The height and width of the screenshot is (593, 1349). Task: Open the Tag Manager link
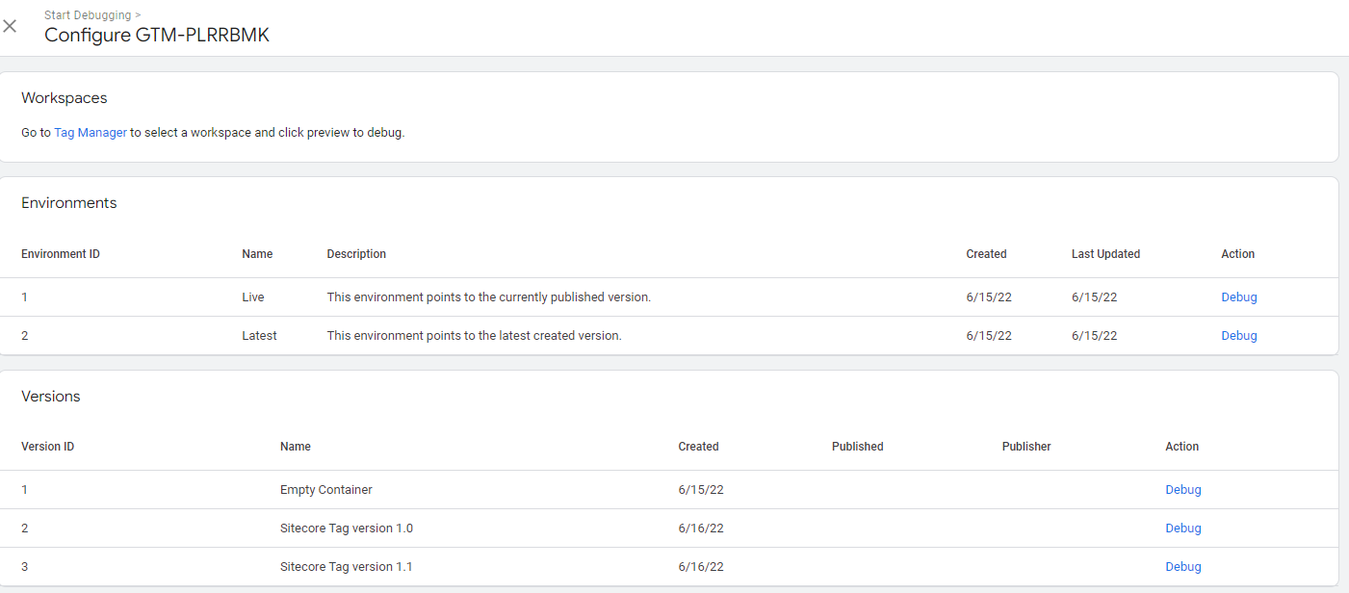click(x=90, y=133)
